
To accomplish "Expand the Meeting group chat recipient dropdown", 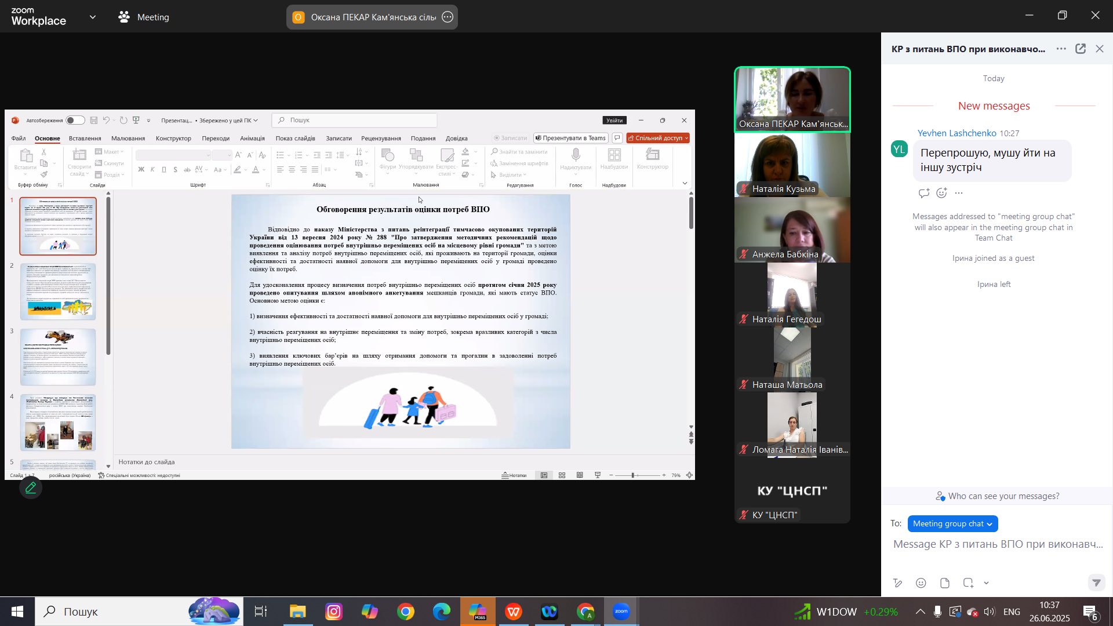I will click(x=952, y=523).
